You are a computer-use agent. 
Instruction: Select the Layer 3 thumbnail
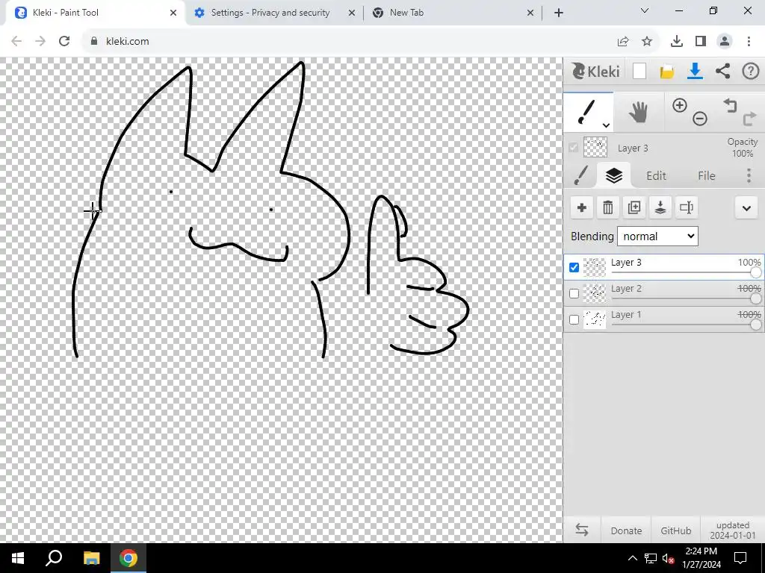595,267
